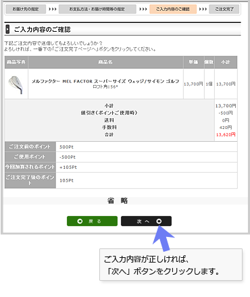The image size is (250, 297).
Task: Click the circle icon on 戻る button
Action: (80, 221)
